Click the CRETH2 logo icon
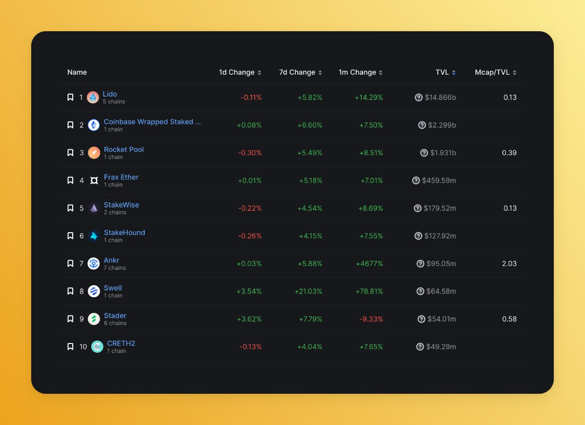This screenshot has height=425, width=585. click(97, 347)
